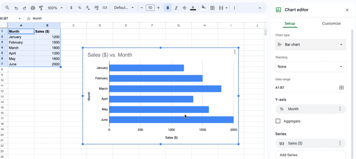Select the paint format tool
The width and height of the screenshot is (356, 159).
41,8
